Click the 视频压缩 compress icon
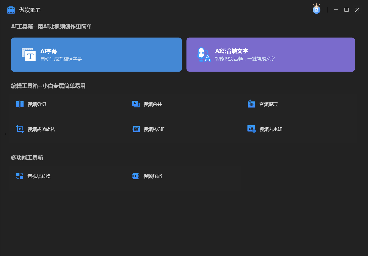368x256 pixels. (136, 176)
